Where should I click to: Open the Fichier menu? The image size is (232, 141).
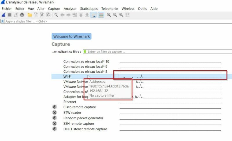click(7, 9)
